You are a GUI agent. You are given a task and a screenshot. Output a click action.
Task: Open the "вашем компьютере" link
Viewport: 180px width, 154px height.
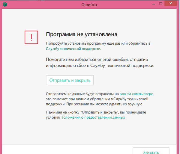pos(136,94)
